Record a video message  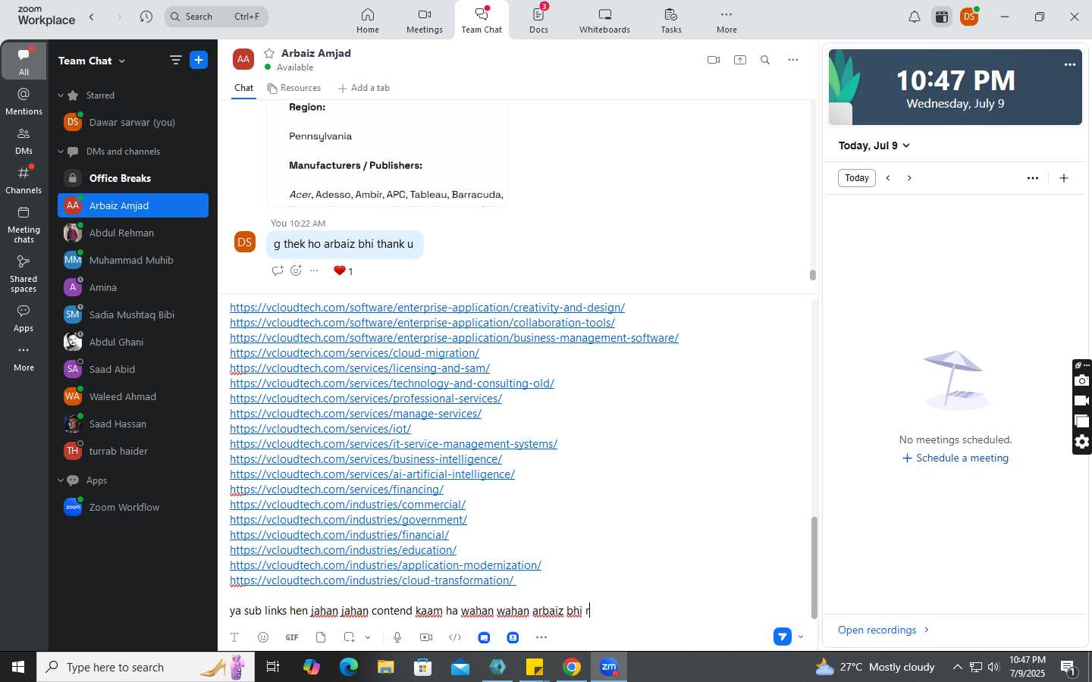426,637
